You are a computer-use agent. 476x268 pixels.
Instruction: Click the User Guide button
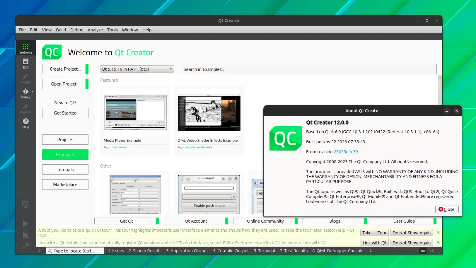(404, 221)
